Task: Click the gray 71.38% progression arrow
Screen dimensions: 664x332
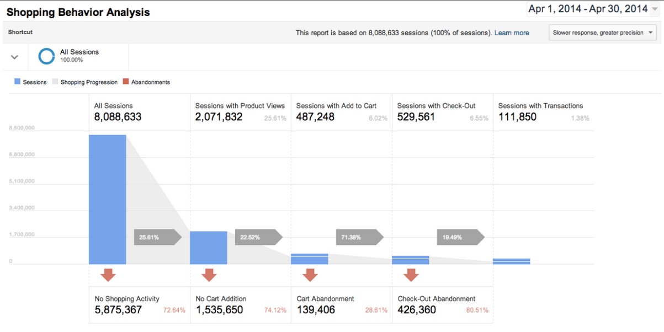Action: pyautogui.click(x=360, y=237)
